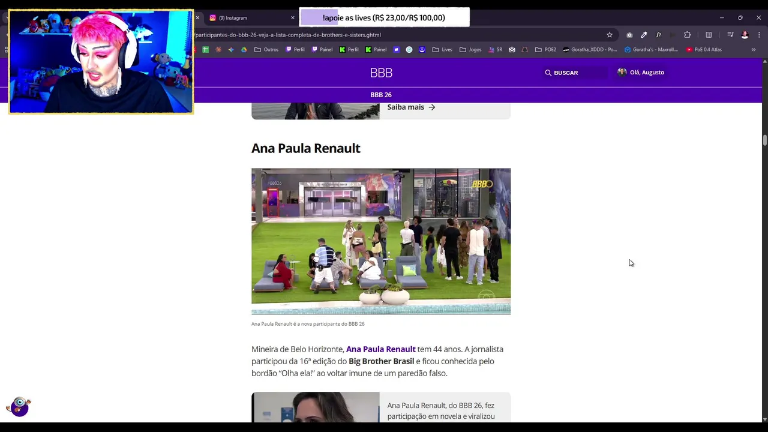Open the red sunburst bookmark icon
This screenshot has height=432, width=768.
[218, 50]
